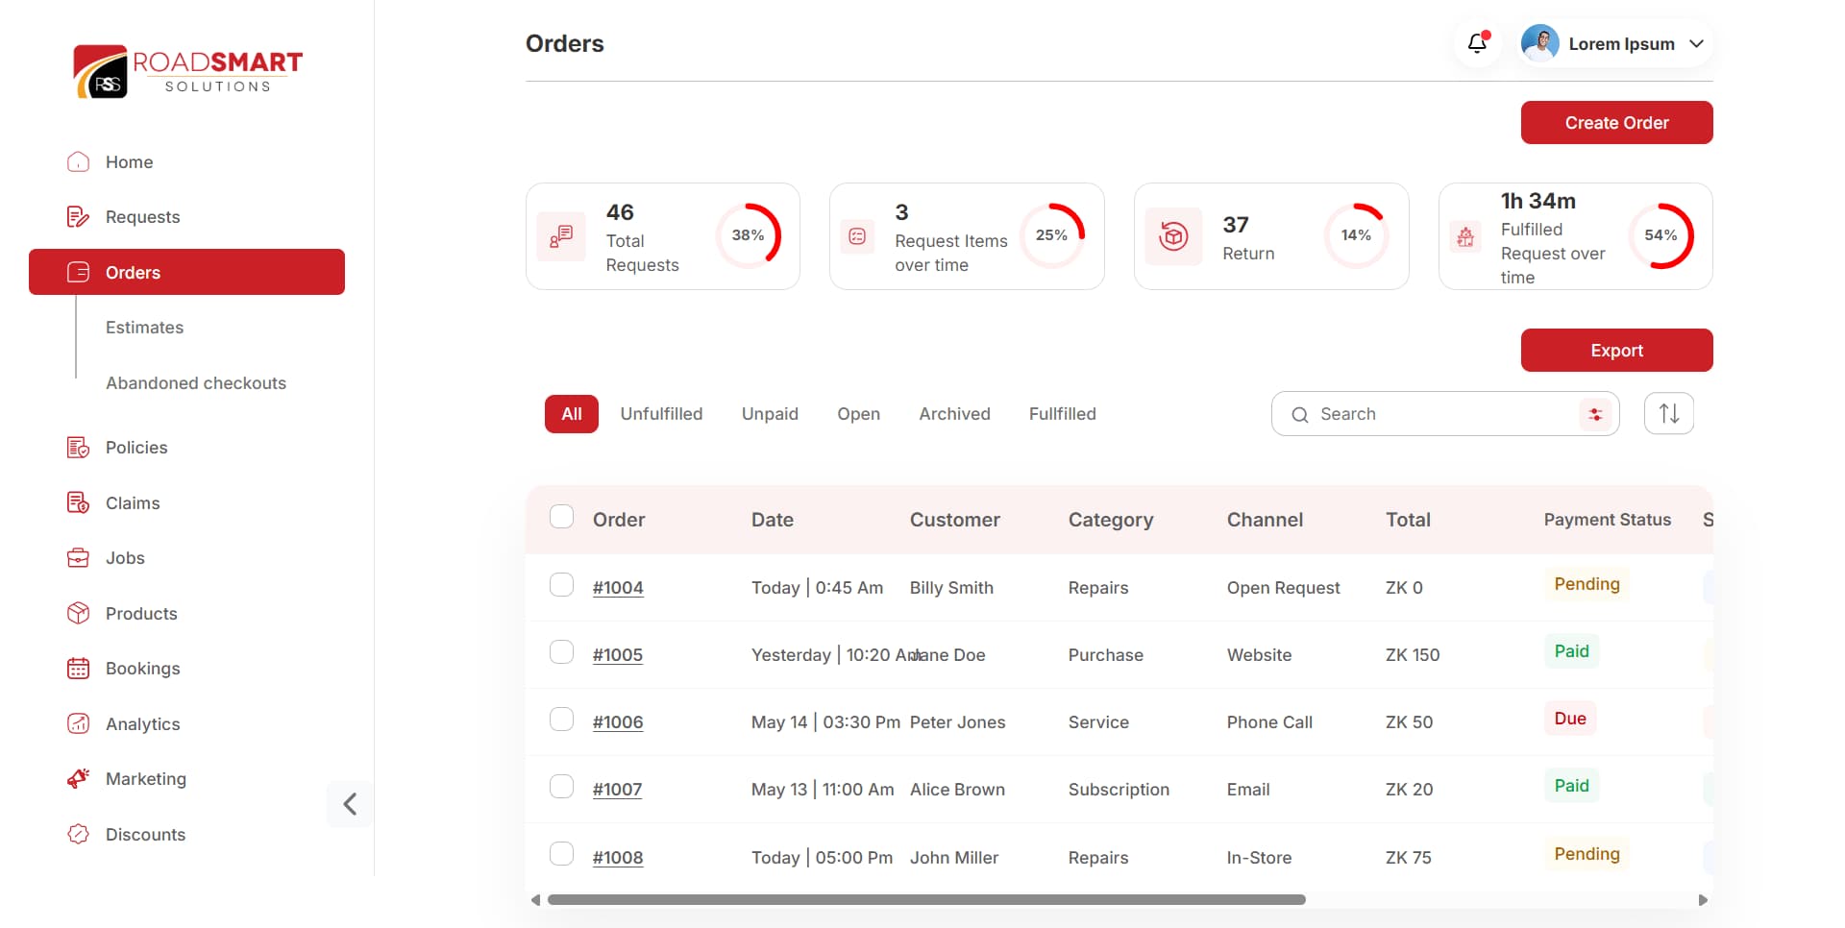
Task: Expand the Lorem Ipsum account dropdown
Action: (1696, 44)
